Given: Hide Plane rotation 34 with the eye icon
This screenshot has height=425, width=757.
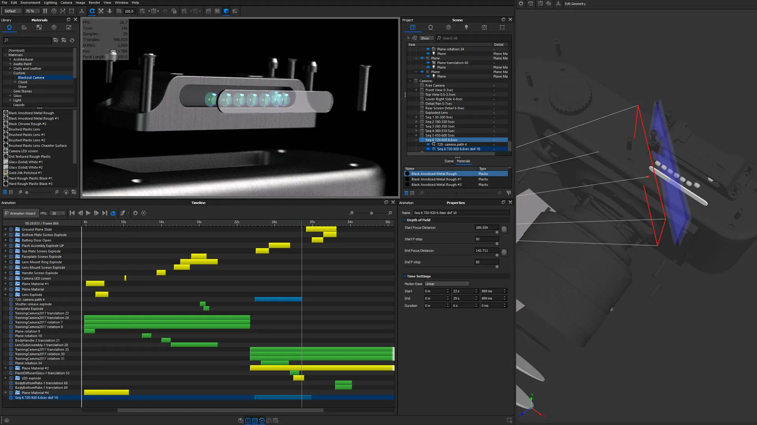Looking at the screenshot, I should pyautogui.click(x=428, y=49).
